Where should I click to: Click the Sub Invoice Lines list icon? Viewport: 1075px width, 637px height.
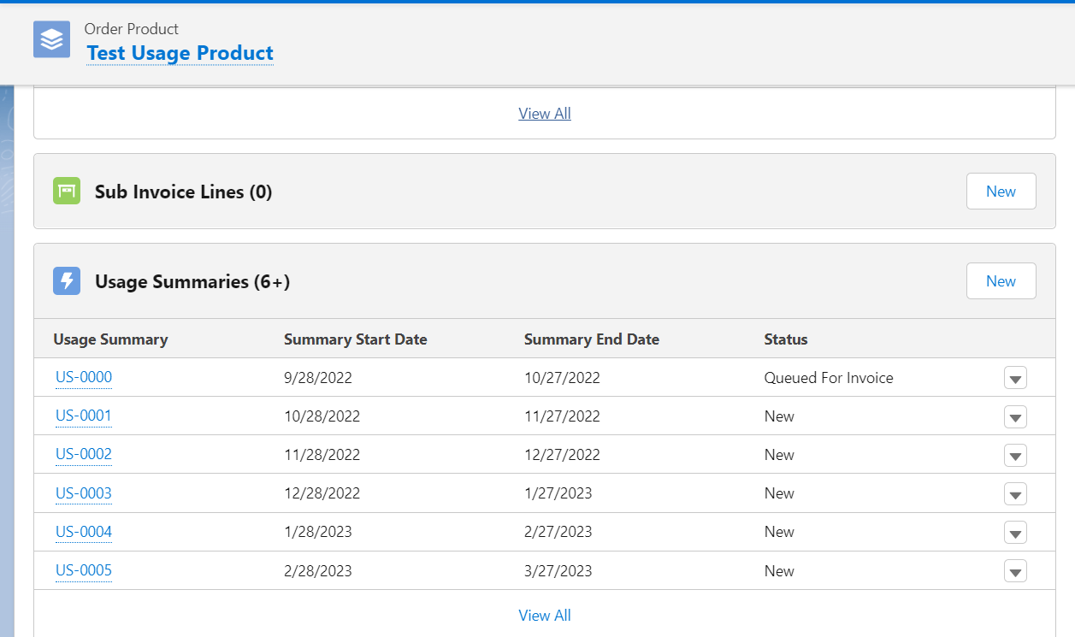tap(66, 191)
